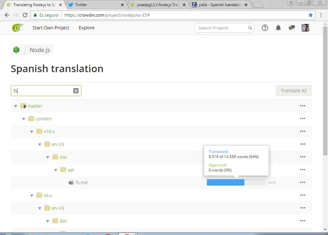Collapse the master branch tree arrow
This screenshot has height=235, width=328.
tap(16, 106)
